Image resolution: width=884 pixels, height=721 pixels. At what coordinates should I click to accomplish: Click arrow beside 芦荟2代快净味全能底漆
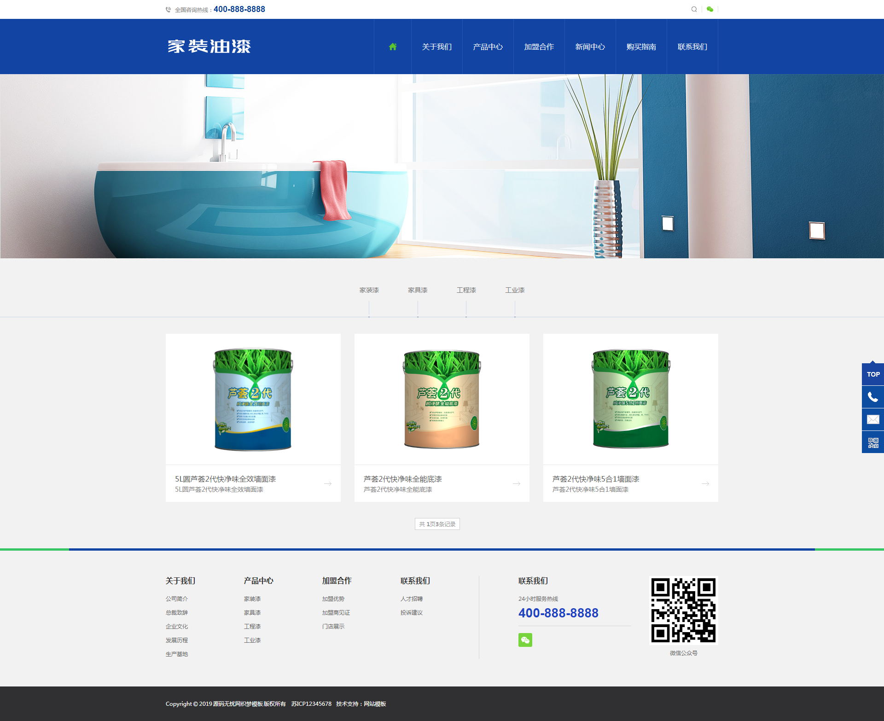click(516, 483)
